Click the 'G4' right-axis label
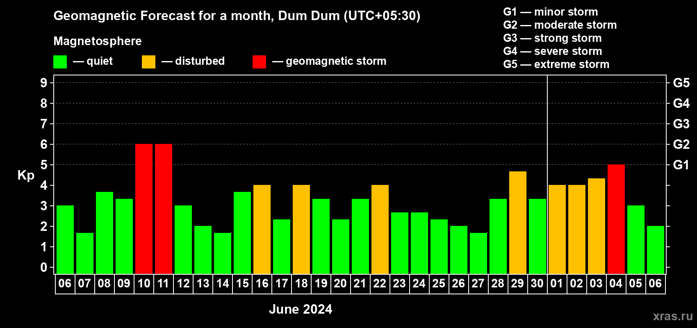Screen dimensions: 697x328 681,103
